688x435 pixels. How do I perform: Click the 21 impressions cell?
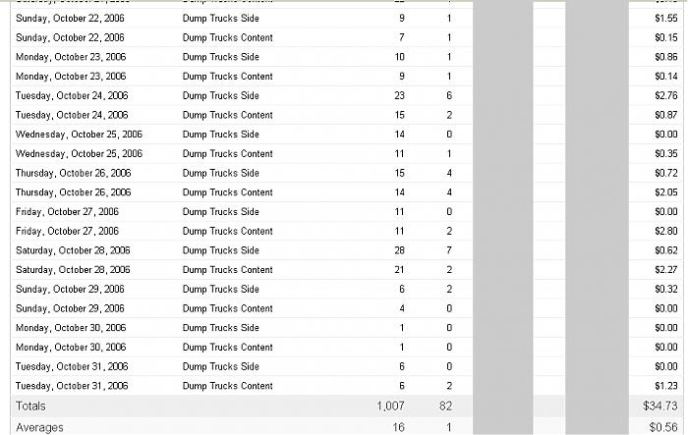click(x=398, y=270)
